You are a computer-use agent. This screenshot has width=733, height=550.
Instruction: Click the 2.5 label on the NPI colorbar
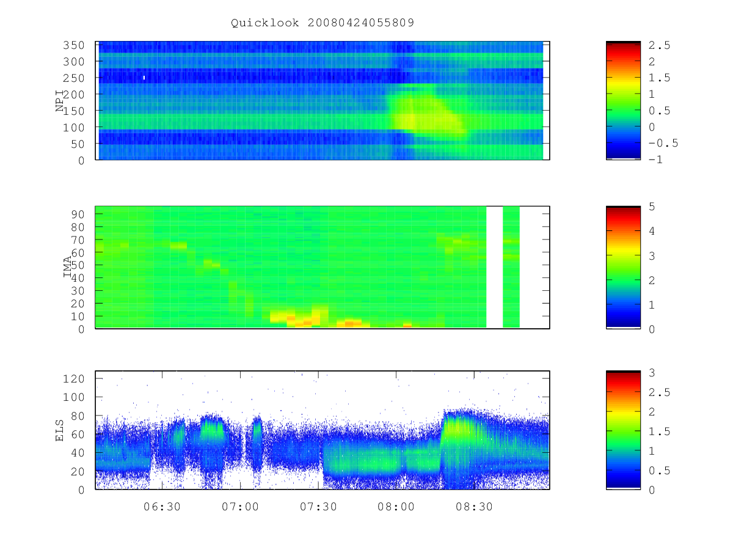659,45
